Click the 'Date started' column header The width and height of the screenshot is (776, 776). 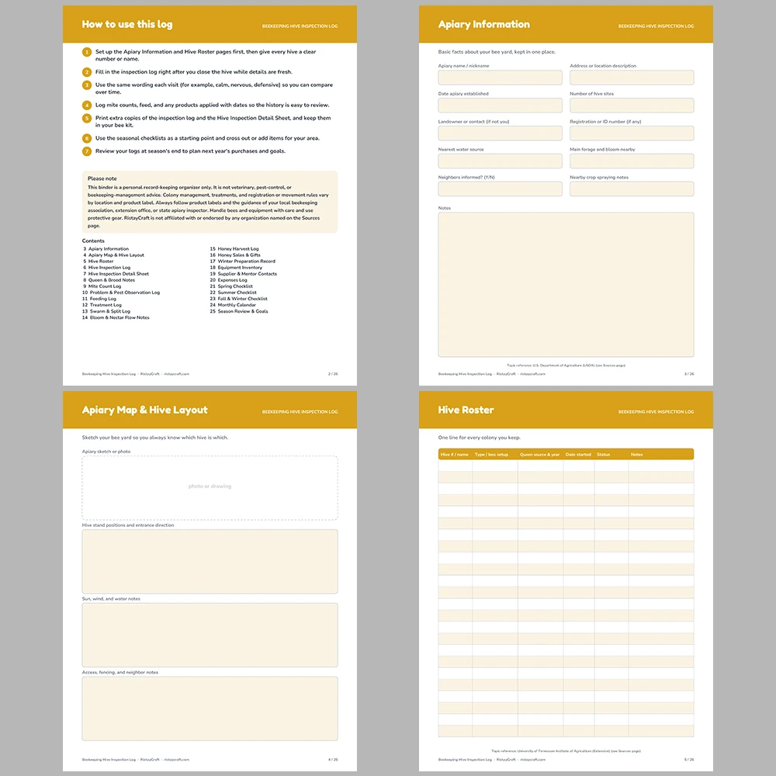[578, 454]
